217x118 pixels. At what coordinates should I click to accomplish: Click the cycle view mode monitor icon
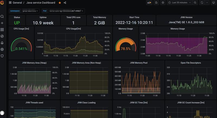coord(213,3)
